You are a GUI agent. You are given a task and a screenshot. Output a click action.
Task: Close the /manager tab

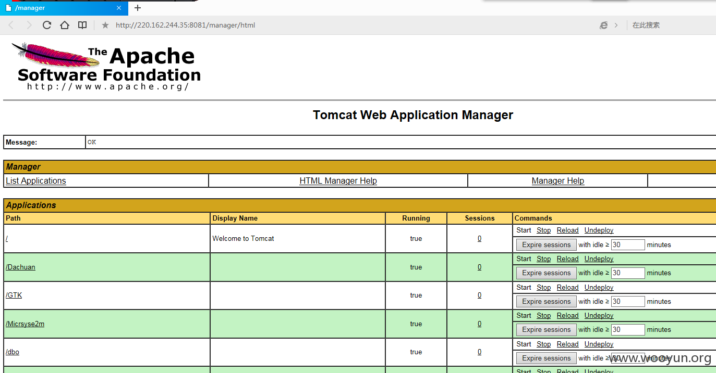(119, 8)
